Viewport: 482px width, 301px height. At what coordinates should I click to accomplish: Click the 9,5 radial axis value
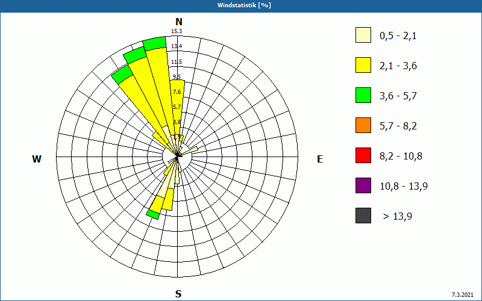tap(177, 77)
